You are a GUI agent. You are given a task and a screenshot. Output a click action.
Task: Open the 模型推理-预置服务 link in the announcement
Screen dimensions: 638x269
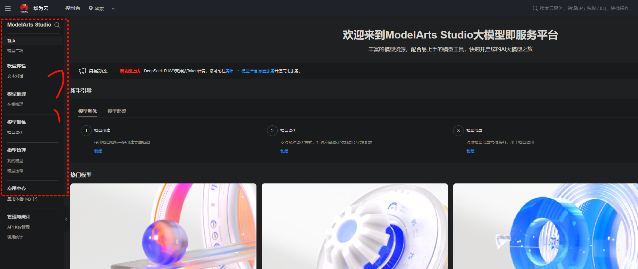click(258, 71)
